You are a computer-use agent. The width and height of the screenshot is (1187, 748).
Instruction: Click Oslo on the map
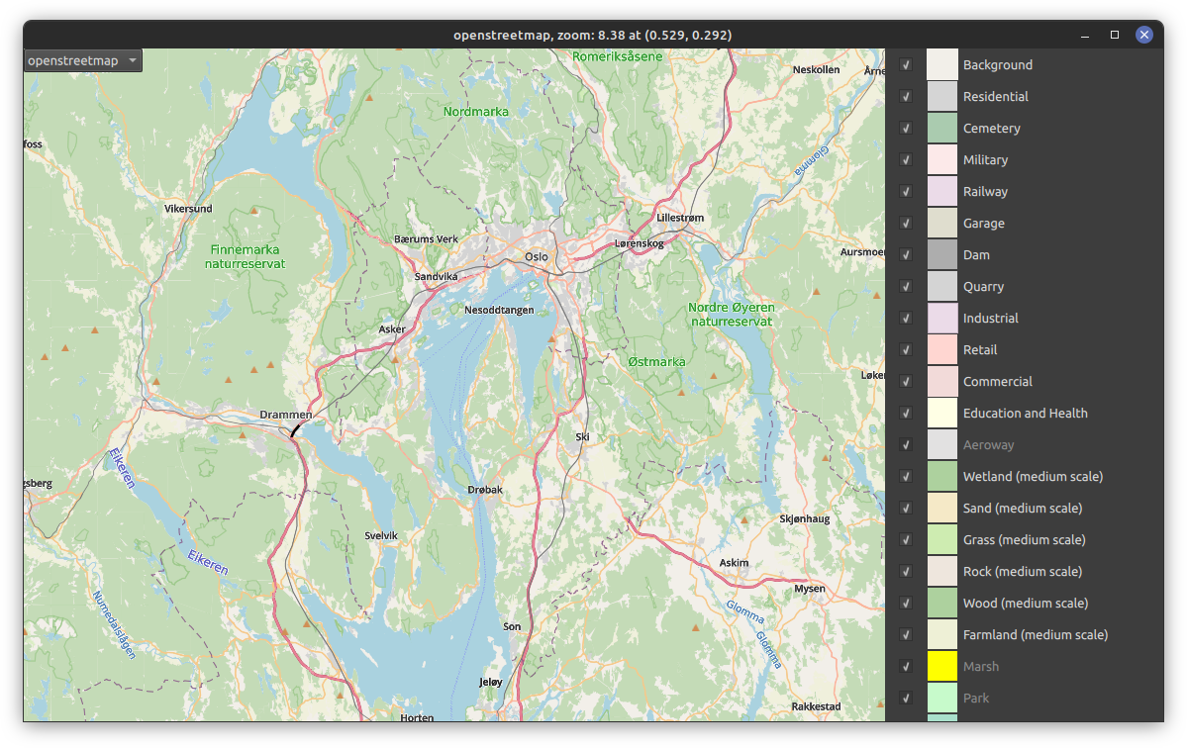point(536,256)
